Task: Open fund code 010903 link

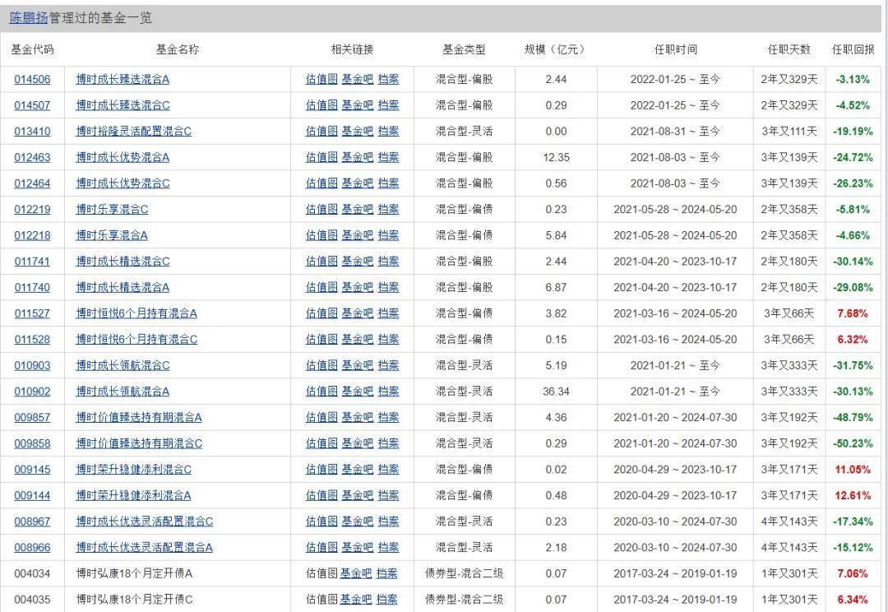Action: pos(32,365)
